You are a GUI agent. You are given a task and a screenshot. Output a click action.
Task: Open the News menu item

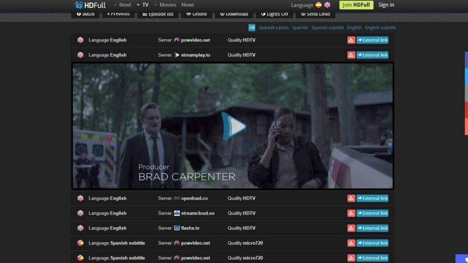tap(188, 5)
